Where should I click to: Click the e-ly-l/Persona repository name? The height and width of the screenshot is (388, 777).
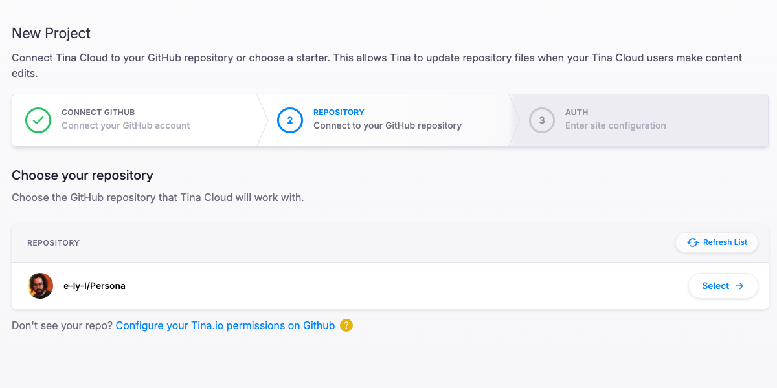(95, 286)
